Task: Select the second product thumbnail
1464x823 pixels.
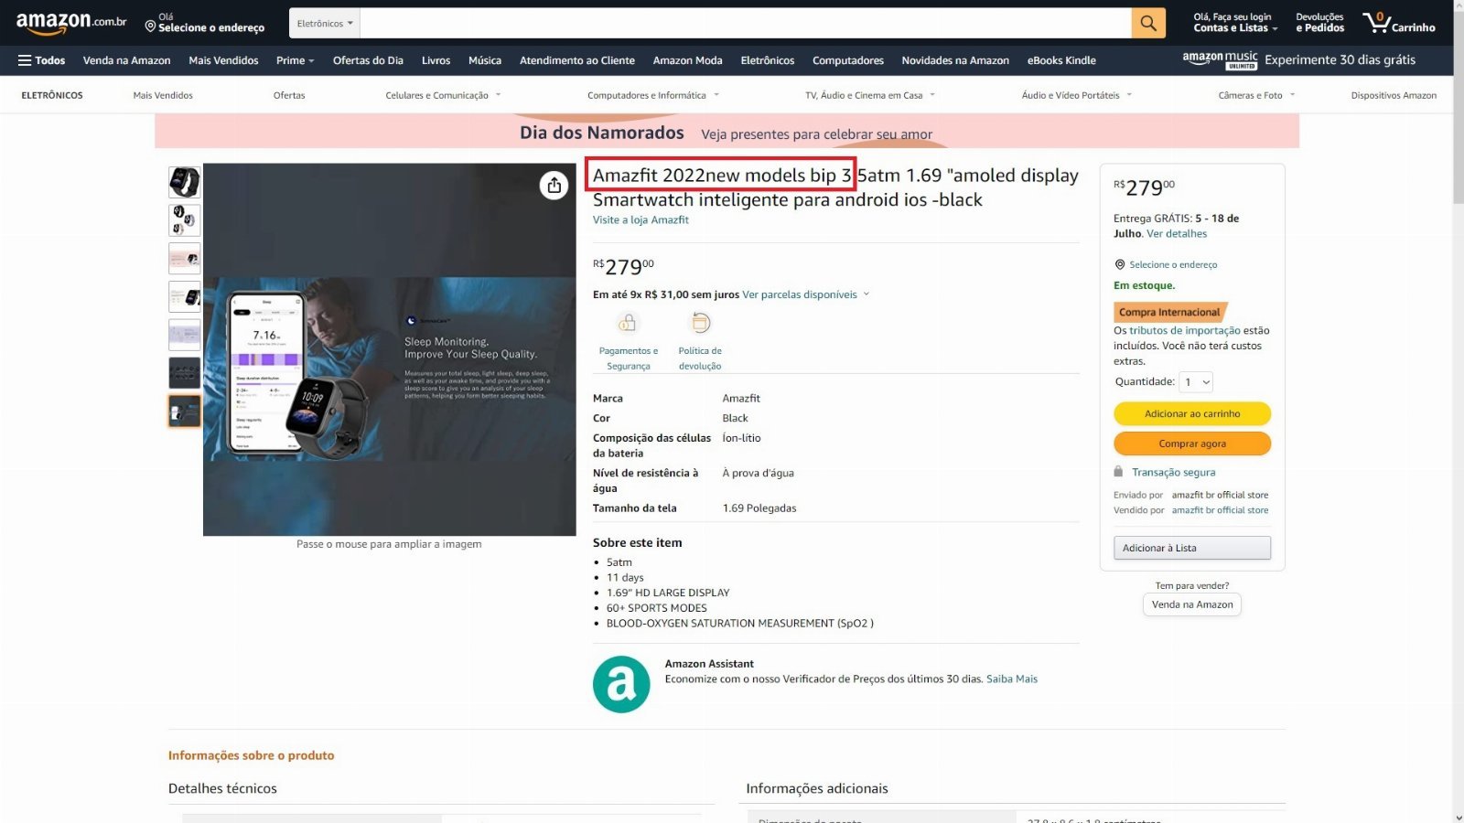Action: point(184,220)
